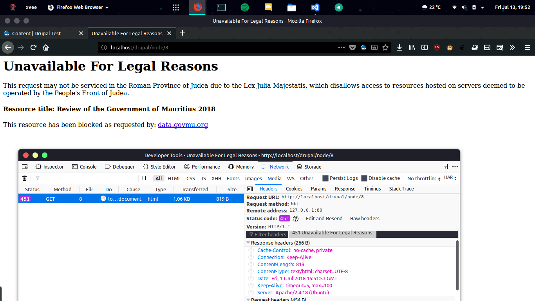Open the Console panel
This screenshot has width=535, height=301.
(84, 167)
